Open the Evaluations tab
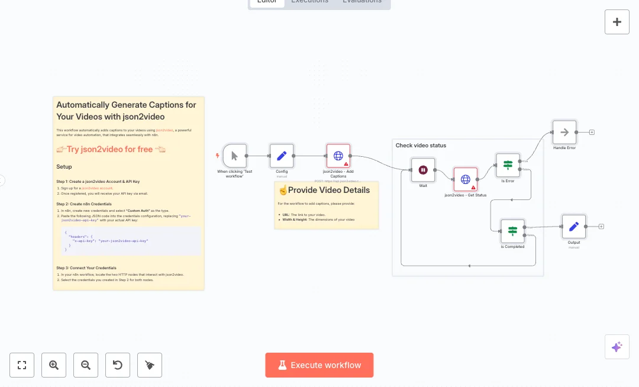639x387 pixels. (x=362, y=2)
